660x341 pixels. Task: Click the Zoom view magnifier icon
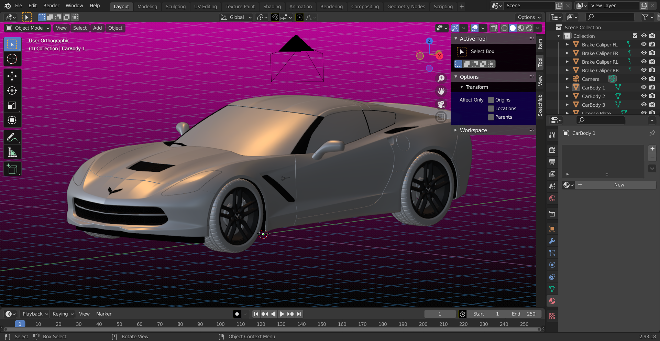click(441, 78)
